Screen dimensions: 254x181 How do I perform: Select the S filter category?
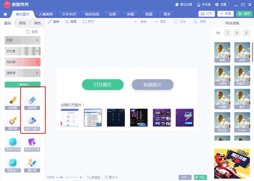[246, 33]
